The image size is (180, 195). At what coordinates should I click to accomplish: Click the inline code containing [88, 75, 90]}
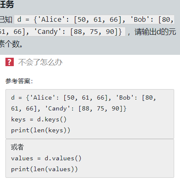coord(63,31)
